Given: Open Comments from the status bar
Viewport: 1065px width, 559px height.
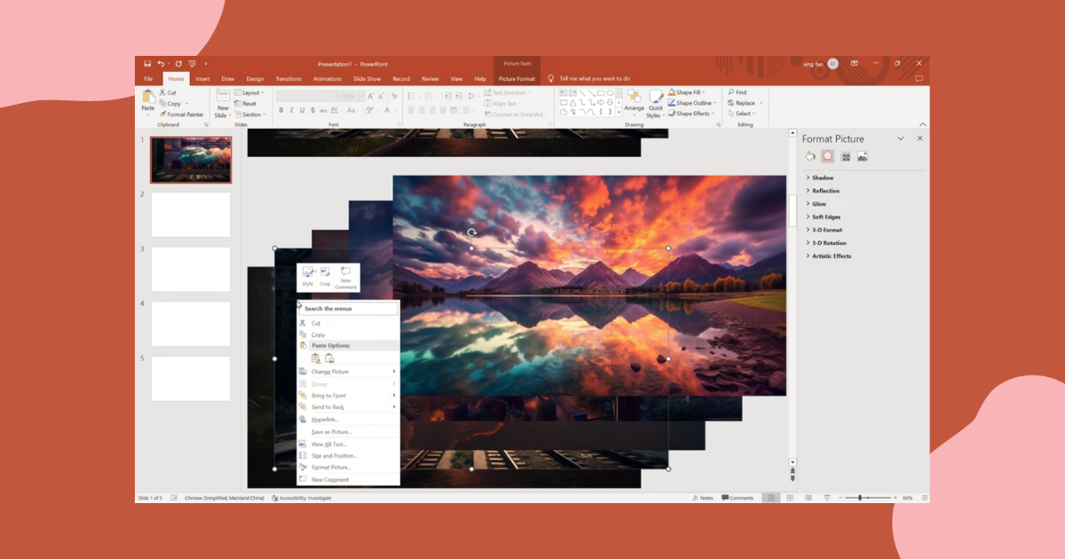Looking at the screenshot, I should [738, 498].
